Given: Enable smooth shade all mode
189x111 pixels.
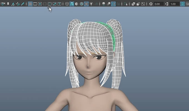Looking at the screenshot, I should [x=72, y=4].
